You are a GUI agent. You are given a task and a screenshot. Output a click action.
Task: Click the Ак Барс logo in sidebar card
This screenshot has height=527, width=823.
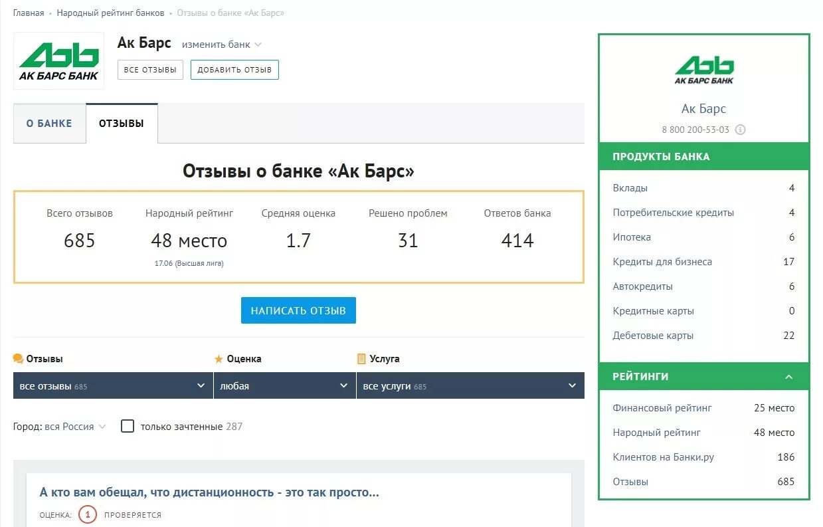click(704, 70)
